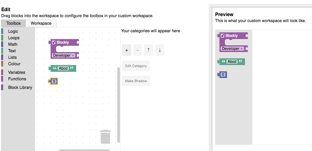Remove selected category using the minus icon

(137, 50)
